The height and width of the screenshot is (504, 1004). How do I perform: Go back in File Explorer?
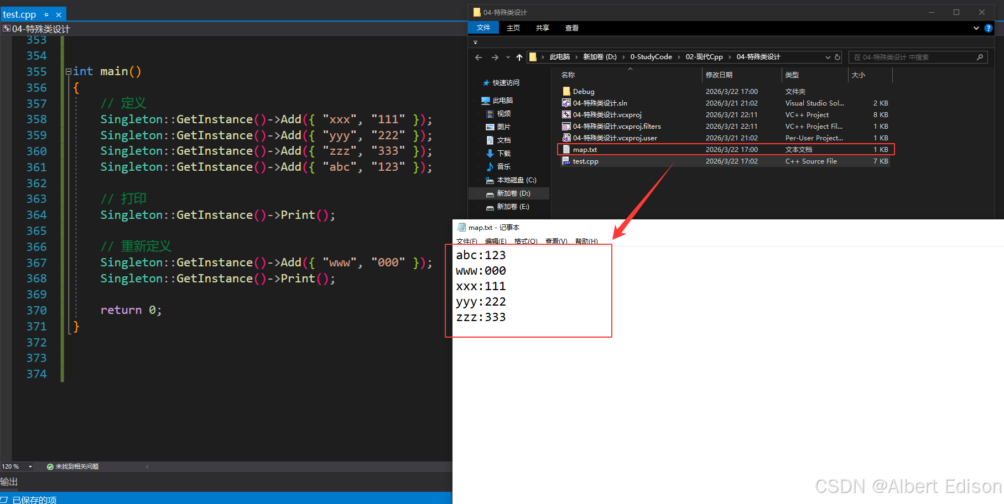click(x=478, y=57)
